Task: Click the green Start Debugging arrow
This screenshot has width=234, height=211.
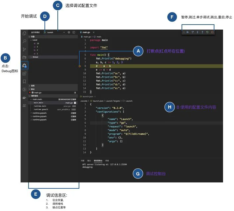Action: (x=45, y=32)
